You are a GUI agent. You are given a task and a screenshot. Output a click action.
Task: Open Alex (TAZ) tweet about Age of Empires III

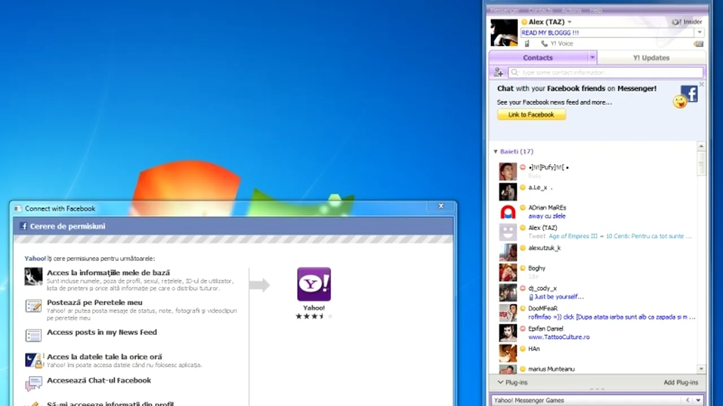pos(620,236)
